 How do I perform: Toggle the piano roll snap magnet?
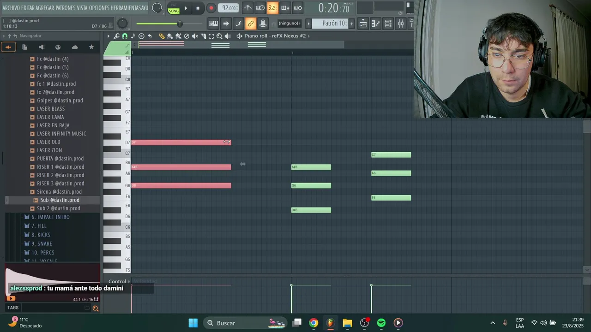125,36
